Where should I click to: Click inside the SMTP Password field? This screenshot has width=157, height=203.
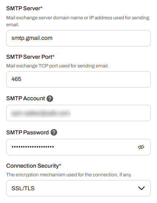click(x=78, y=147)
